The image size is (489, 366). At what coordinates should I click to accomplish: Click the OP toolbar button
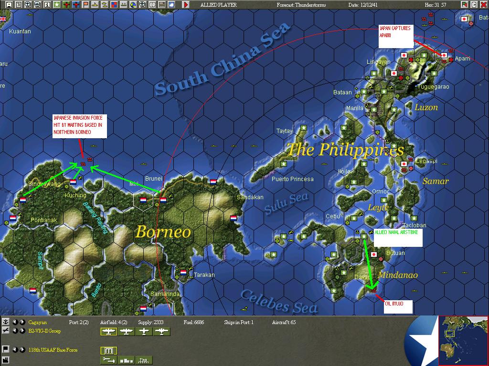pyautogui.click(x=152, y=5)
